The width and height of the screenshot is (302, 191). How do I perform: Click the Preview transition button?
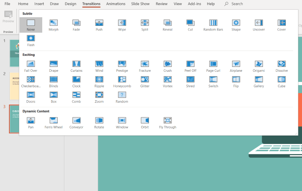click(x=8, y=17)
